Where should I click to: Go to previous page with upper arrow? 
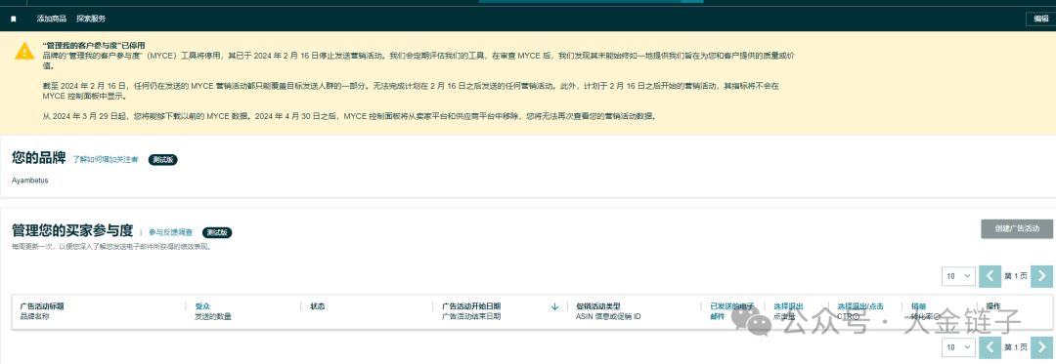(990, 276)
